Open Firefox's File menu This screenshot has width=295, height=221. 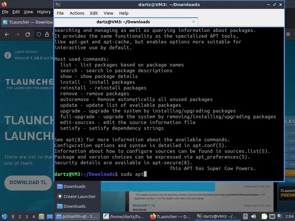[5, 12]
